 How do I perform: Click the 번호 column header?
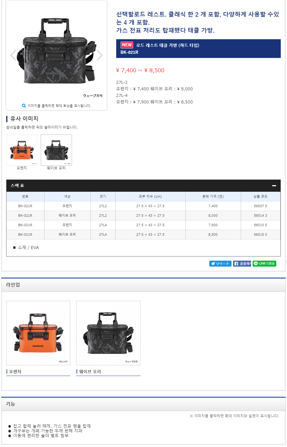point(25,196)
